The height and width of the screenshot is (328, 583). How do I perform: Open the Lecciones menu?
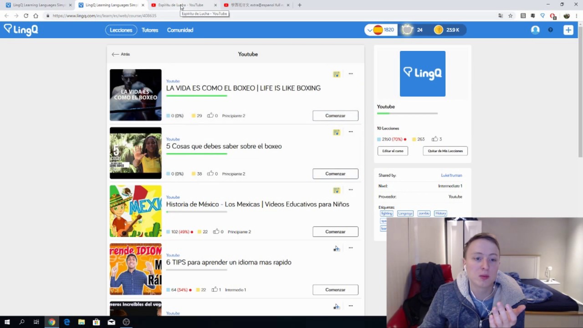(121, 30)
